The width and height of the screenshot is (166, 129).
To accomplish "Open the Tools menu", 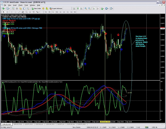I will [26, 5].
